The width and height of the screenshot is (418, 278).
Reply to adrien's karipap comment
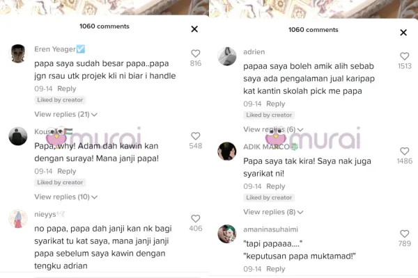coord(276,104)
